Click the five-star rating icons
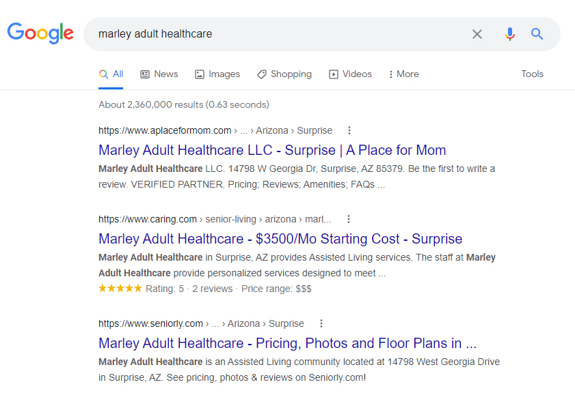Viewport: 575px width, 393px height. click(x=120, y=289)
